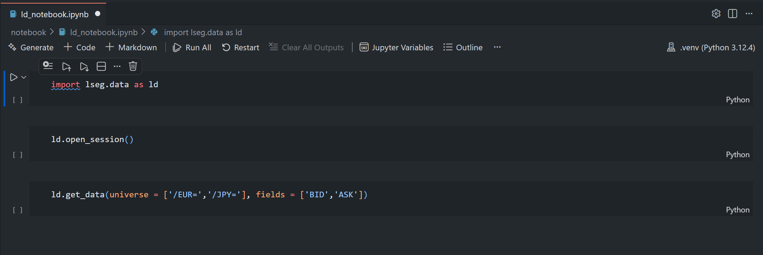This screenshot has width=763, height=255.
Task: Close the unsaved ld_notebook.ipynb tab dot
Action: point(98,14)
